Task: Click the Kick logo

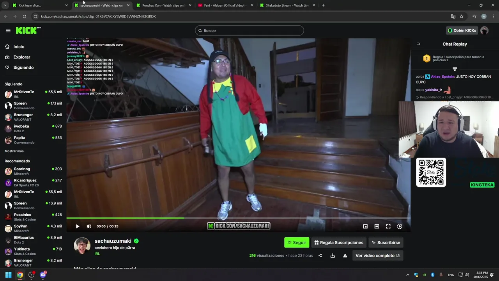Action: pyautogui.click(x=28, y=30)
